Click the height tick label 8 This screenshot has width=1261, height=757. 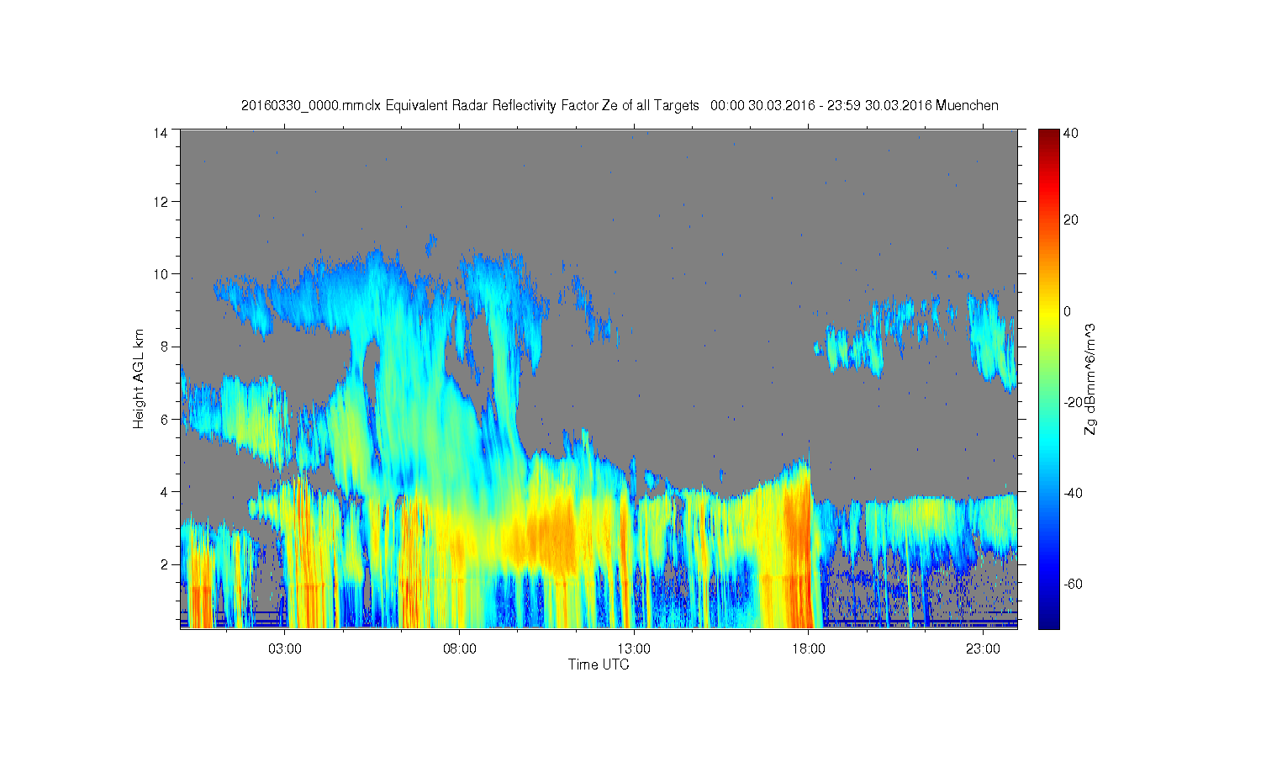[x=165, y=346]
